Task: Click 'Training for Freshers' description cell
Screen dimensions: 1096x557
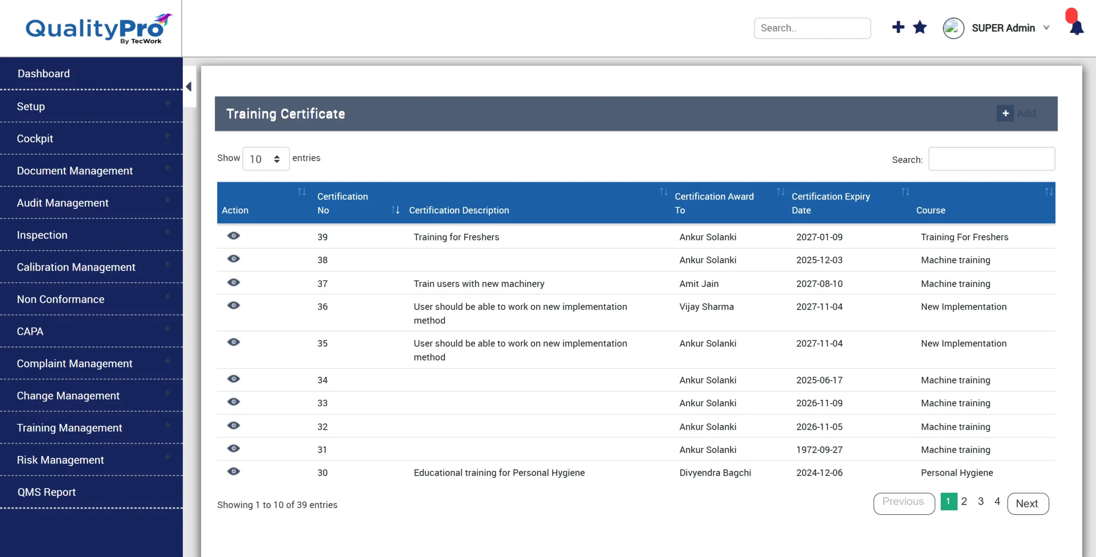Action: pyautogui.click(x=456, y=237)
